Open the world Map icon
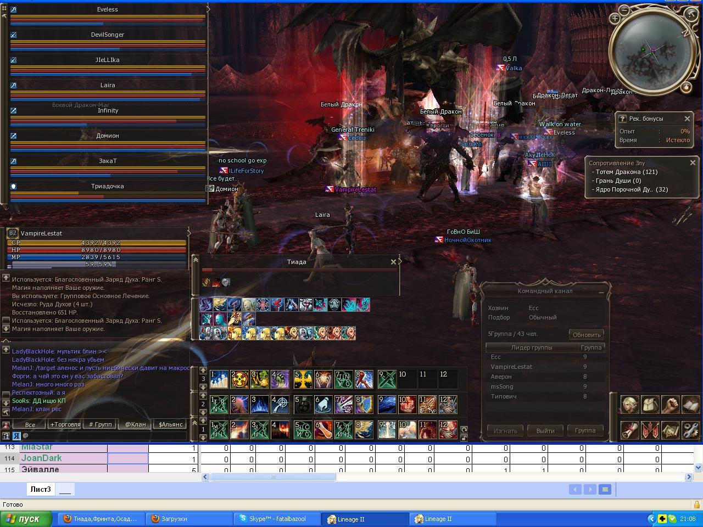Viewport: 703px width, 527px height. [x=670, y=430]
